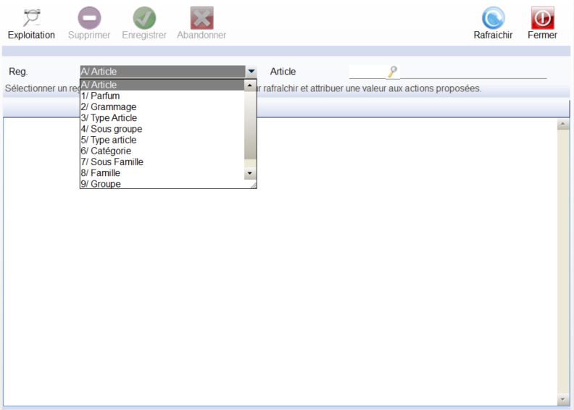Choose '3/ Type Article' option
Screen dimensions: 574x410
(x=109, y=118)
